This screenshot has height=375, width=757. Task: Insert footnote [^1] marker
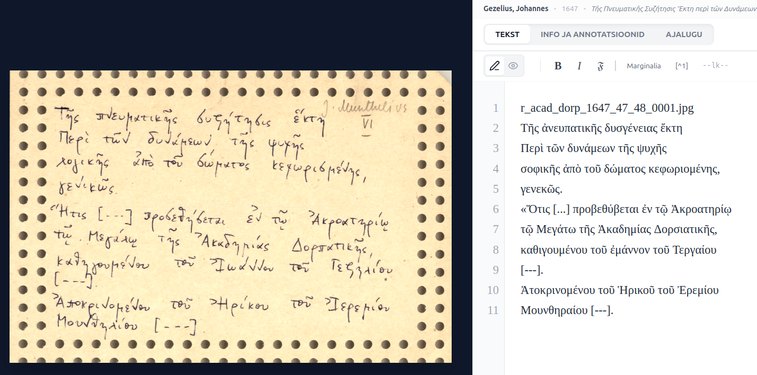682,66
